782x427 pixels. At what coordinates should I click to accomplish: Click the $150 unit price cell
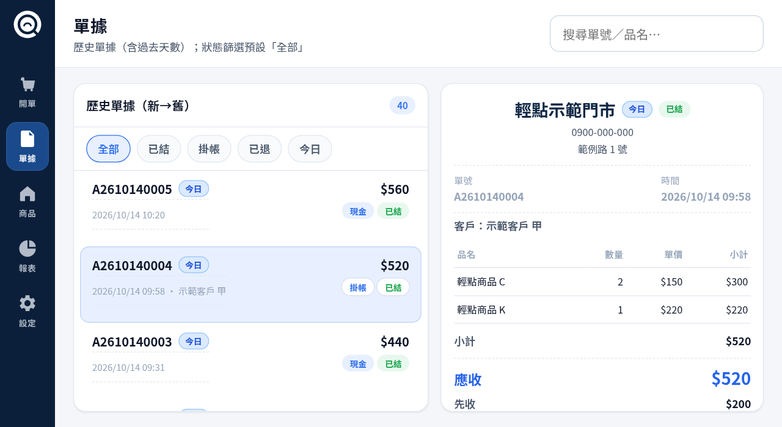click(671, 282)
